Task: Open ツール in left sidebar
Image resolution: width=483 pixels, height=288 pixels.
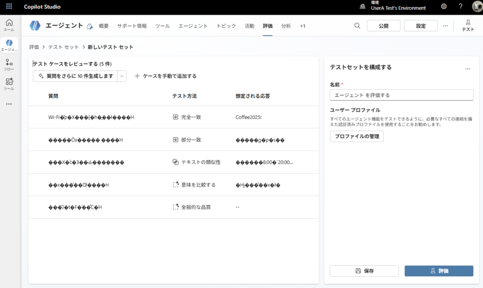Action: [9, 84]
